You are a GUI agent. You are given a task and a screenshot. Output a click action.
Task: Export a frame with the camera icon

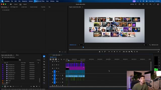click(x=129, y=52)
